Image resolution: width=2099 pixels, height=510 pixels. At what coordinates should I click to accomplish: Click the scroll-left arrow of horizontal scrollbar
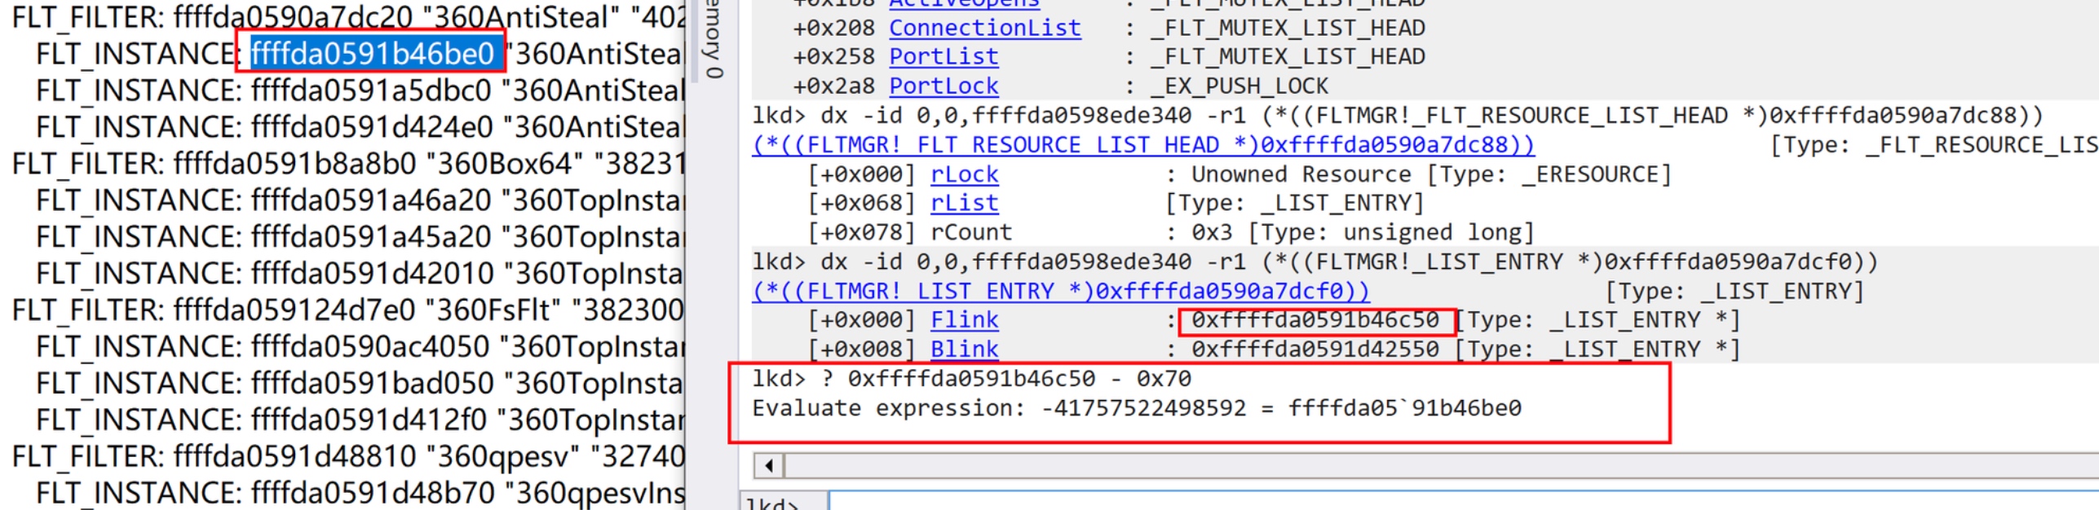click(x=768, y=466)
